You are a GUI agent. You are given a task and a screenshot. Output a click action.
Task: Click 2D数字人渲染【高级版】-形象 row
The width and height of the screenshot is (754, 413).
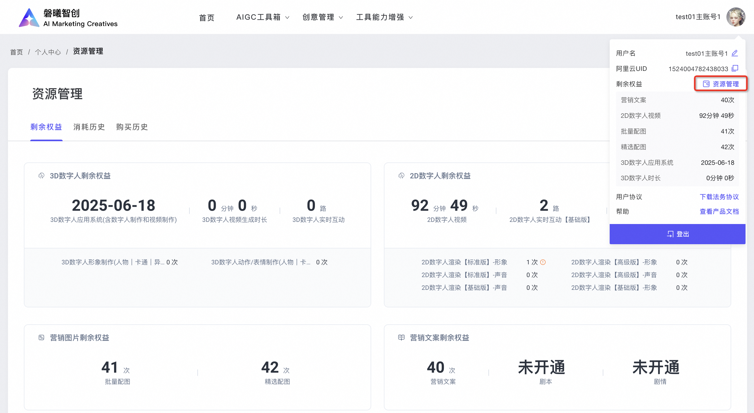(629, 262)
